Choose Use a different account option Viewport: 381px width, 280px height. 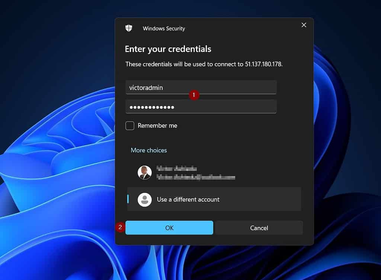tap(214, 199)
